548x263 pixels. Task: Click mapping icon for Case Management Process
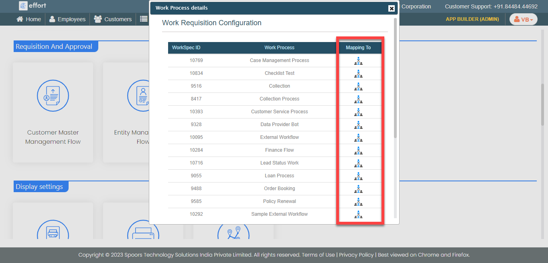pyautogui.click(x=358, y=61)
